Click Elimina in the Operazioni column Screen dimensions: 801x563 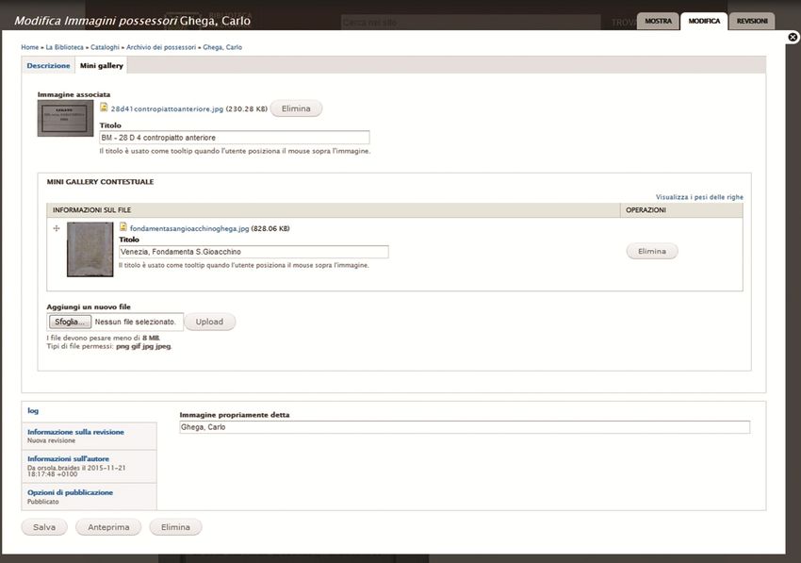(652, 251)
